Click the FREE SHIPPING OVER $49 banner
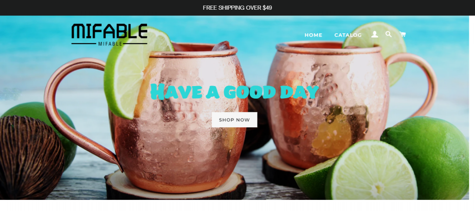 pyautogui.click(x=237, y=8)
